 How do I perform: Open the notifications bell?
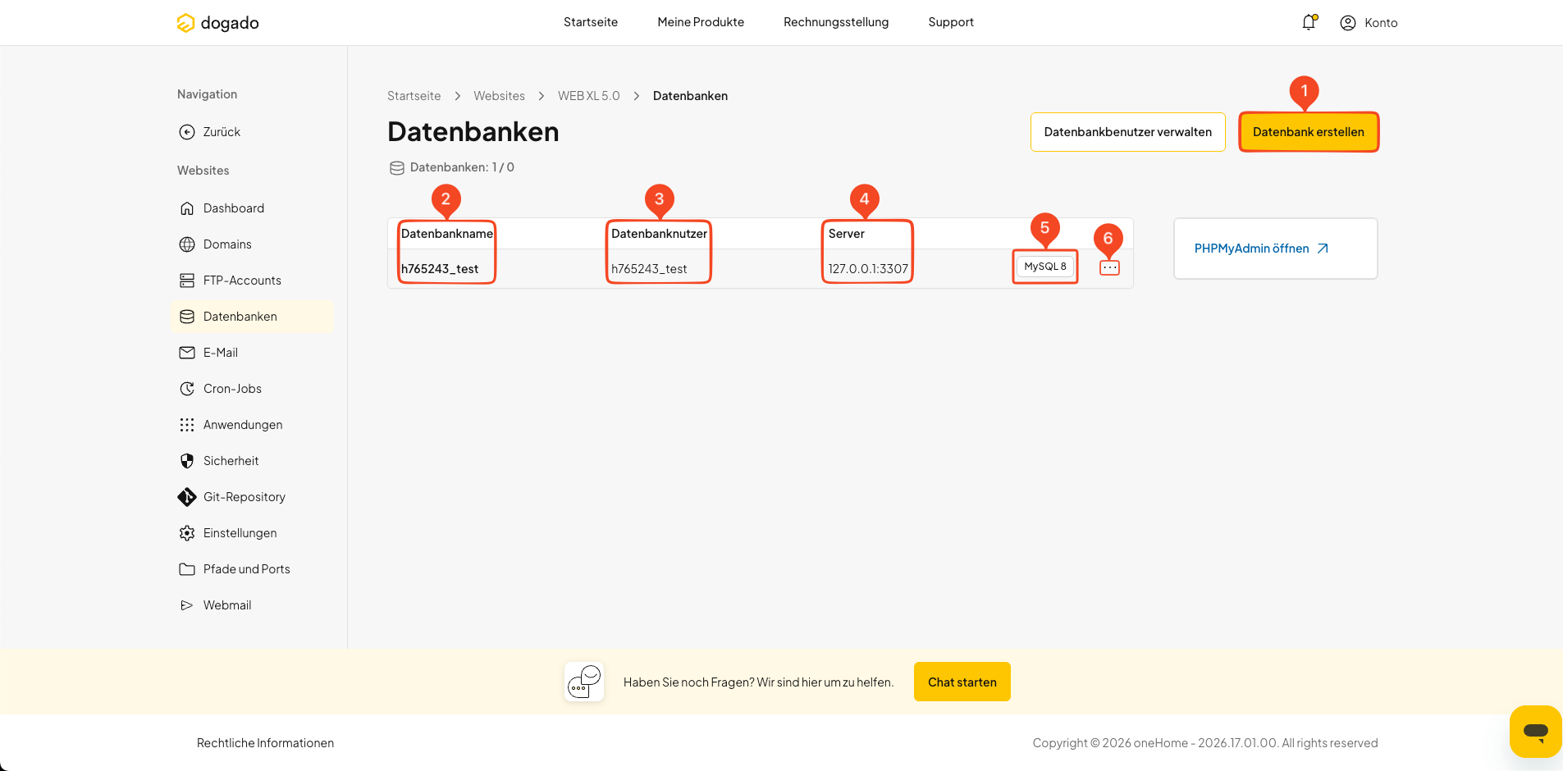(1309, 22)
